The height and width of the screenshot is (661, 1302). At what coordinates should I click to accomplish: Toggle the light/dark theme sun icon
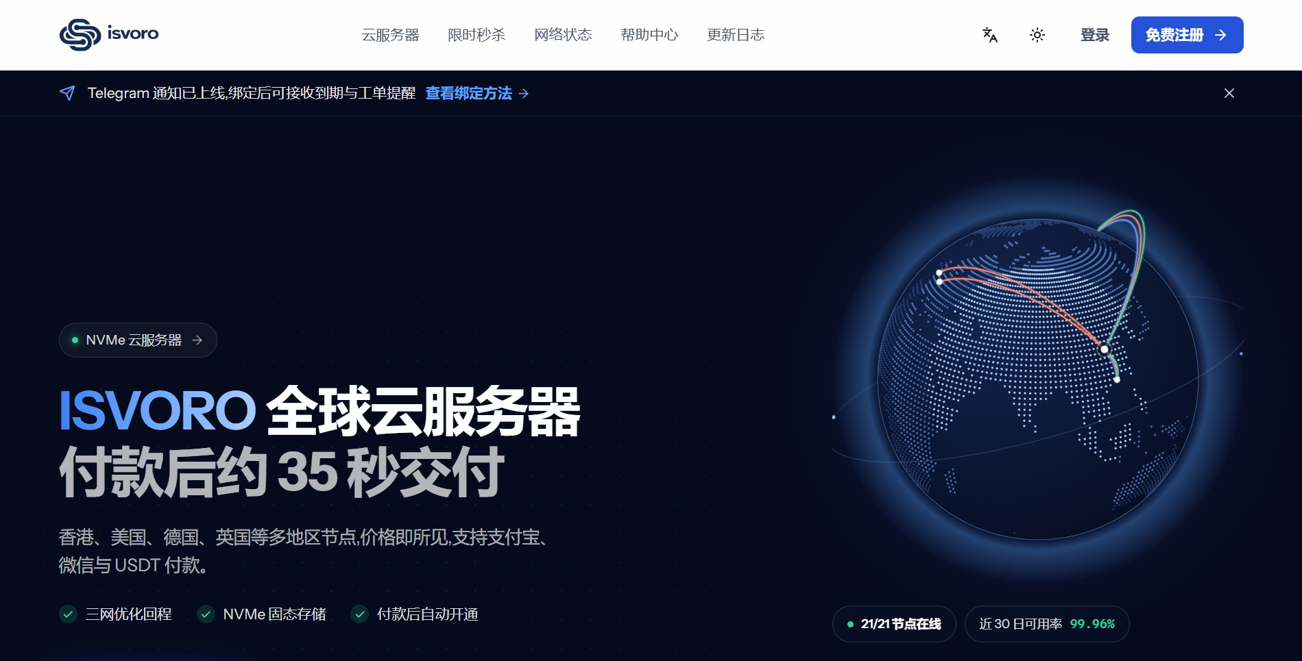(x=1037, y=35)
